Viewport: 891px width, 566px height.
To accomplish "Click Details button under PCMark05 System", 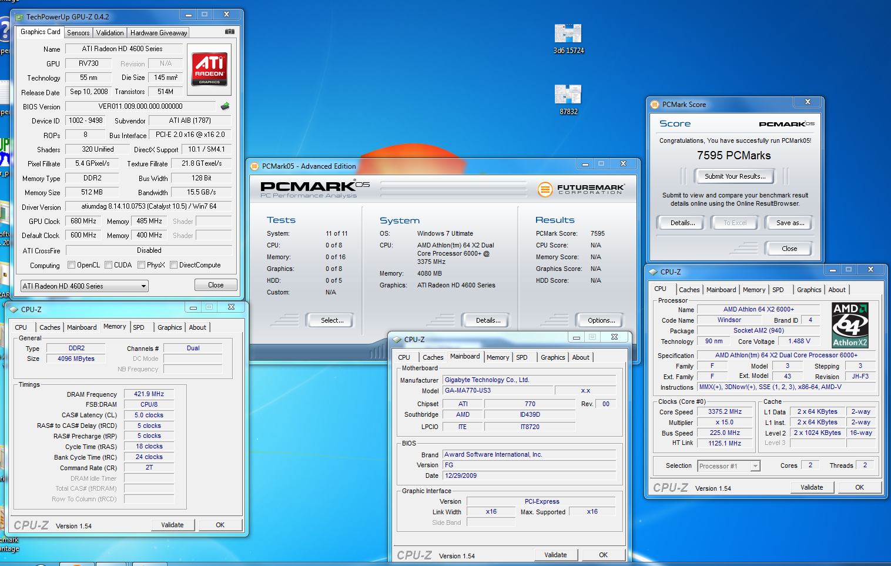I will (488, 320).
